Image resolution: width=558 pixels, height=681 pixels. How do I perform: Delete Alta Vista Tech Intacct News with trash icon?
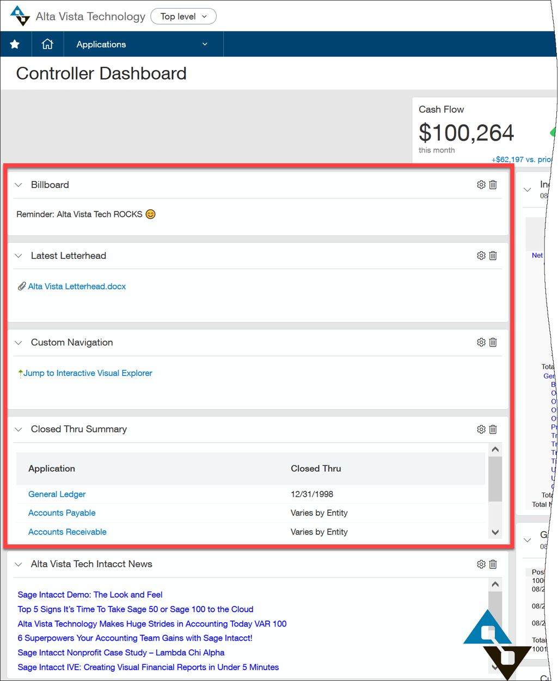click(493, 564)
